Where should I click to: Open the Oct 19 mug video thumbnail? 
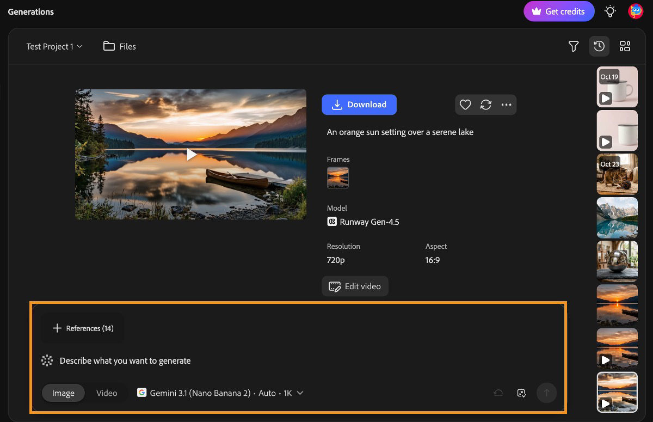coord(617,87)
